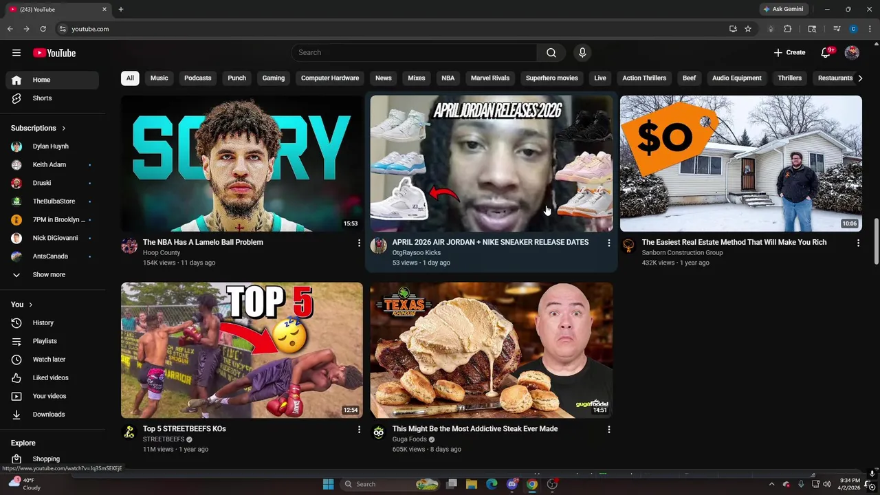880x495 pixels.
Task: Expand the You section chevron
Action: (30, 305)
